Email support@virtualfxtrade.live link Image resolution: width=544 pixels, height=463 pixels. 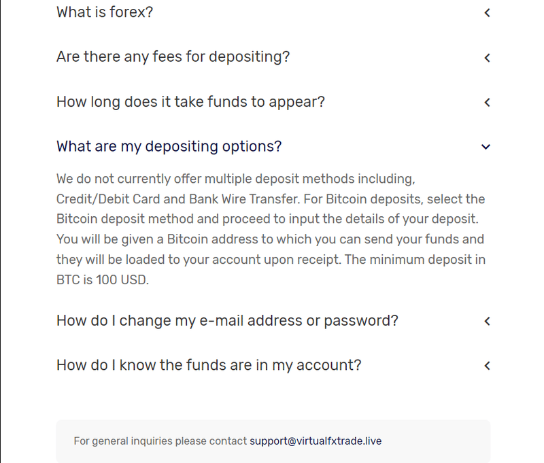coord(316,441)
